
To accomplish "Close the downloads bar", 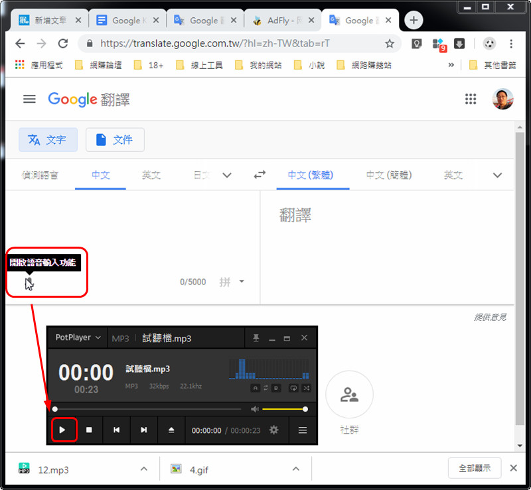I will pos(513,468).
